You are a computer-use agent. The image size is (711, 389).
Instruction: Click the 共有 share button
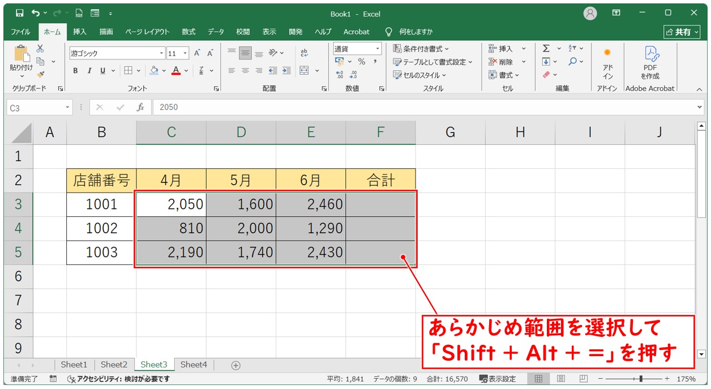(x=682, y=32)
